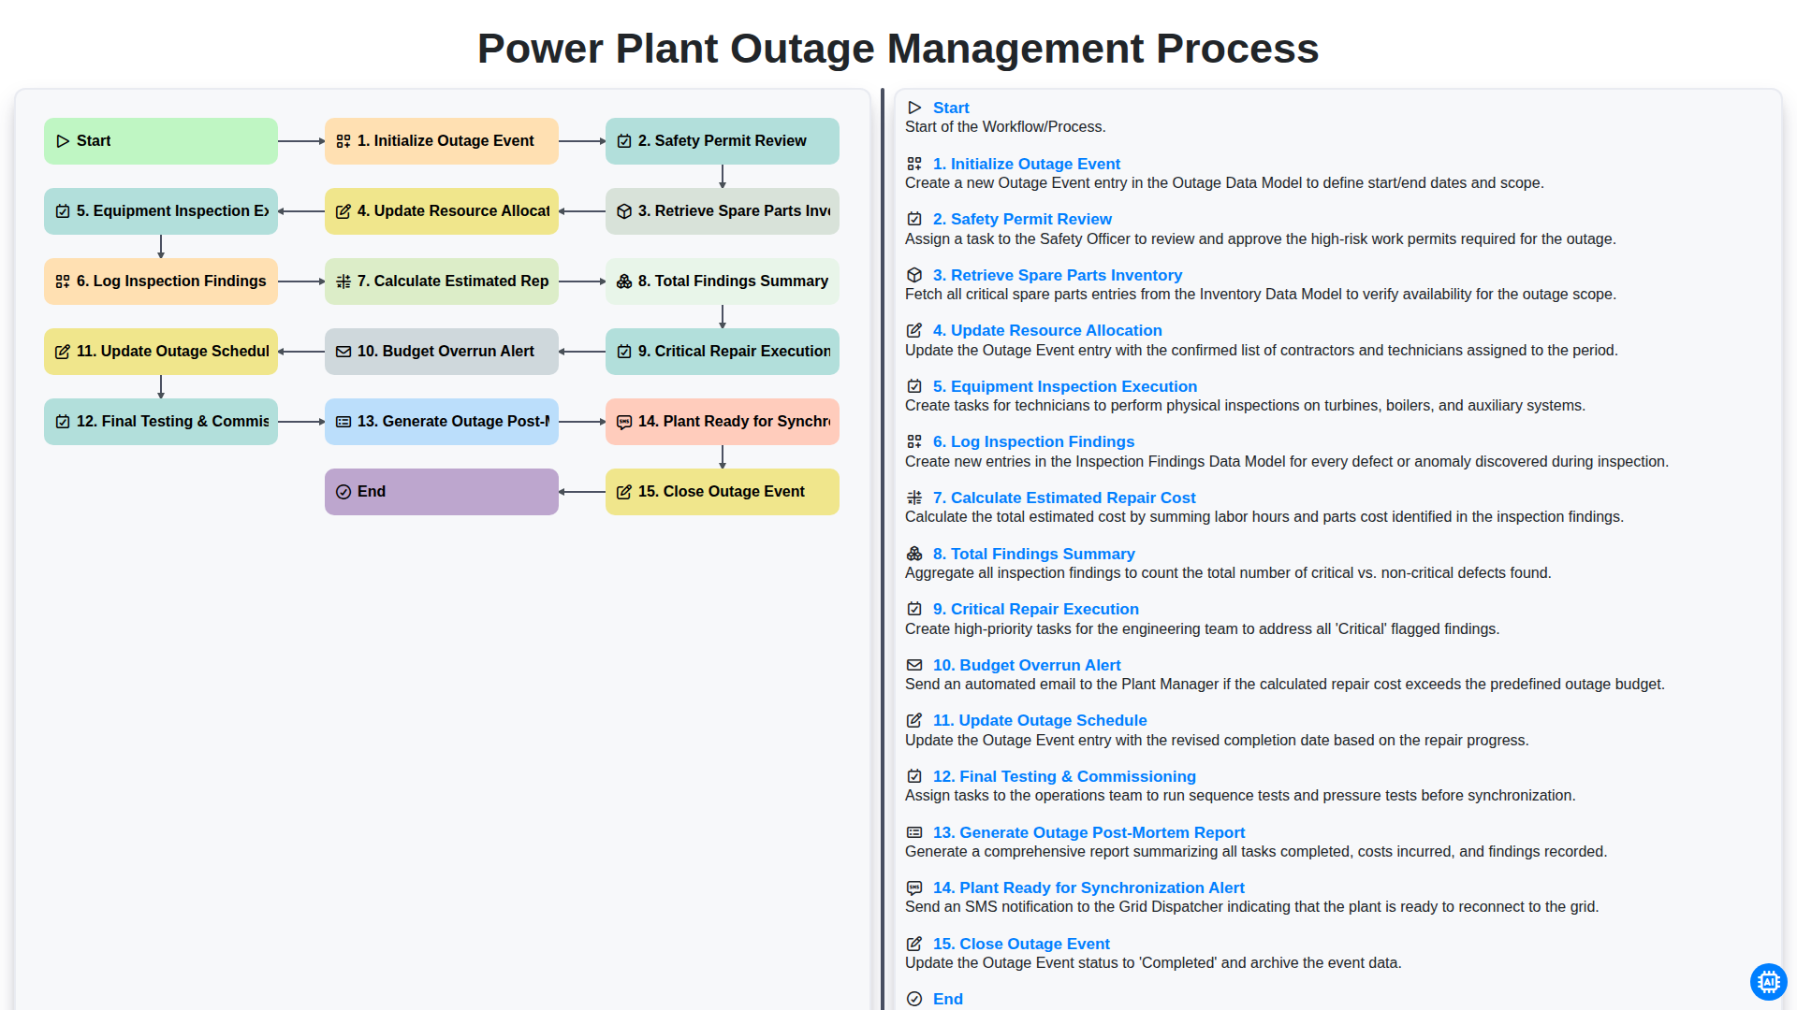Open the 2. Safety Permit Review link

[1022, 219]
